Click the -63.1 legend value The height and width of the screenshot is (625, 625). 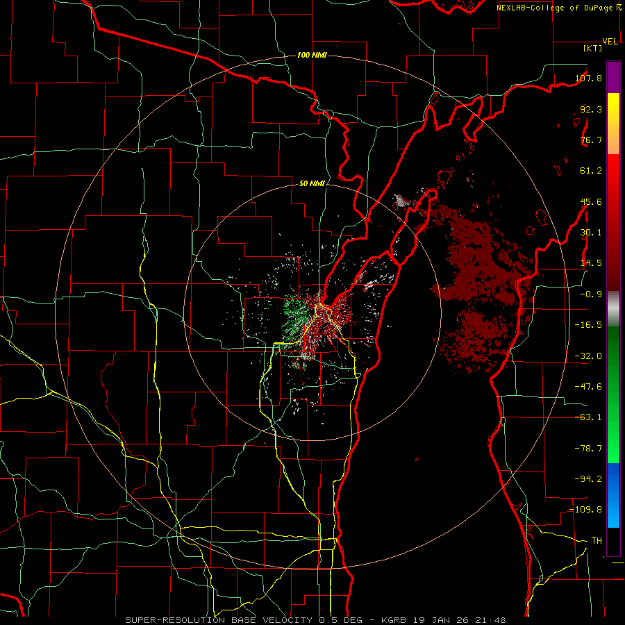(x=588, y=417)
